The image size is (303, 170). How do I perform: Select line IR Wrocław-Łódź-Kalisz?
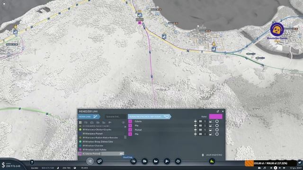[x=95, y=150]
